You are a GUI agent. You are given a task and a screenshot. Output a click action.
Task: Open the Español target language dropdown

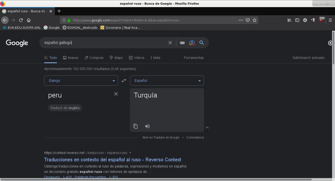coord(167,80)
